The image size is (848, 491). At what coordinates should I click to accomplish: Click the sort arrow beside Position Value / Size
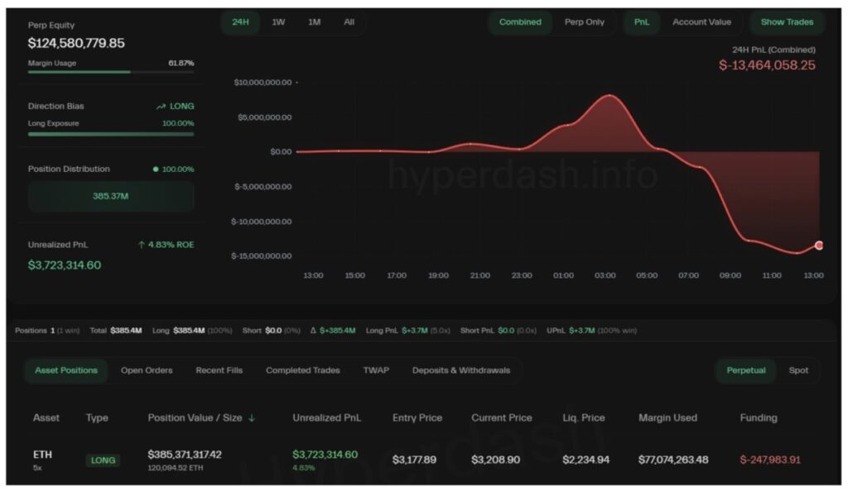click(252, 418)
